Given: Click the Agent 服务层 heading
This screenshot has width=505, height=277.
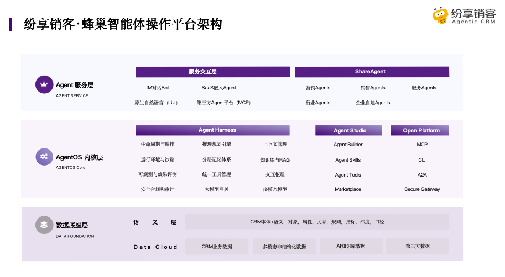Looking at the screenshot, I should click(x=75, y=85).
